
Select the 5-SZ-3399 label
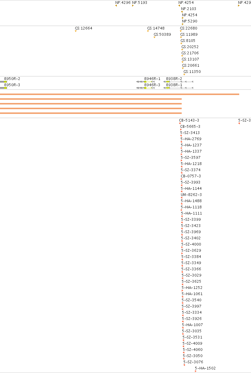tap(191, 220)
